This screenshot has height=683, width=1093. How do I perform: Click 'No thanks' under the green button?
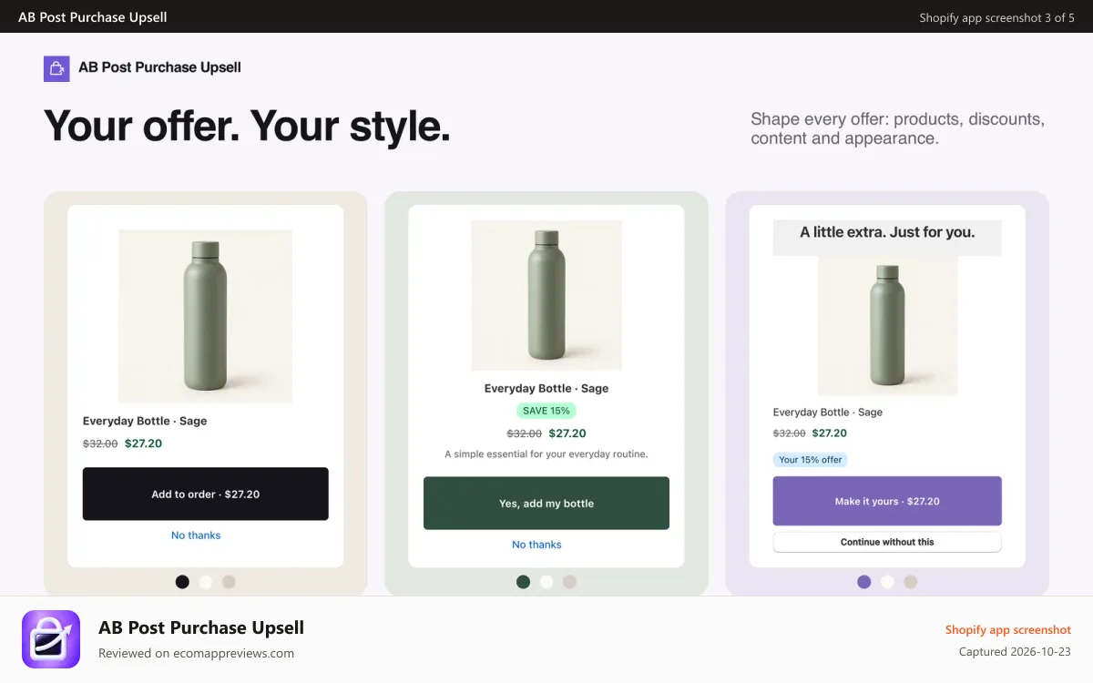(x=536, y=545)
